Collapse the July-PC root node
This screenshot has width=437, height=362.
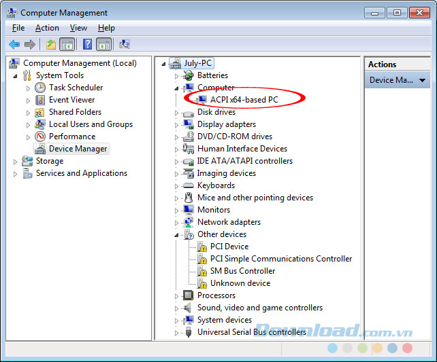(x=163, y=65)
